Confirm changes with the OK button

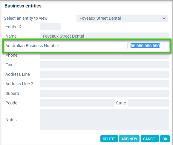click(x=165, y=139)
